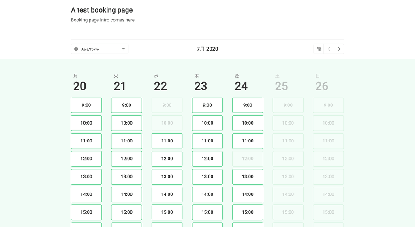Image resolution: width=415 pixels, height=227 pixels.
Task: Select 13:00 on Tuesday 21
Action: [126, 176]
